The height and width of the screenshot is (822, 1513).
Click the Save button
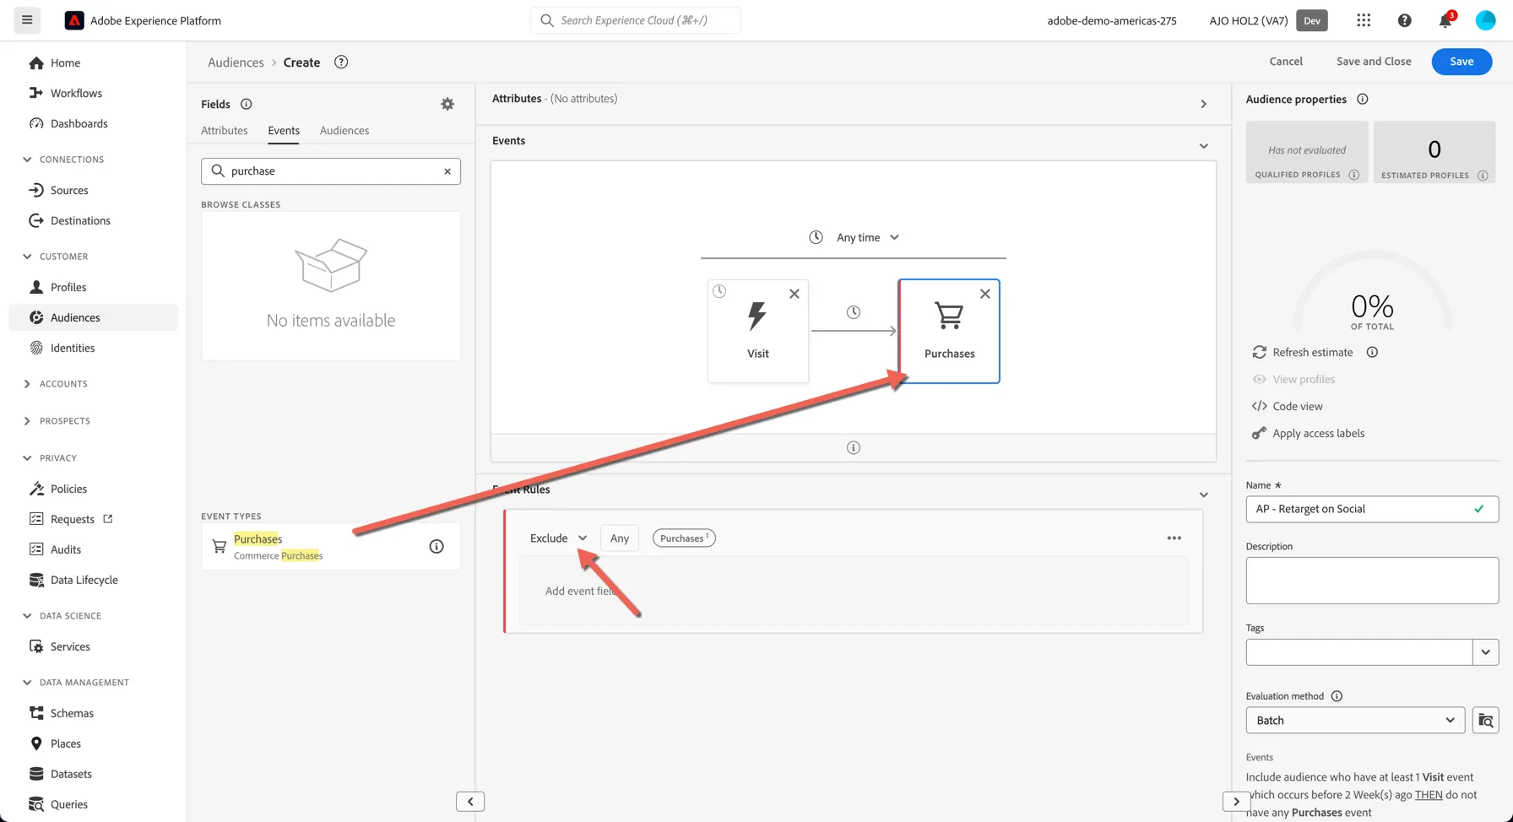[x=1461, y=61]
